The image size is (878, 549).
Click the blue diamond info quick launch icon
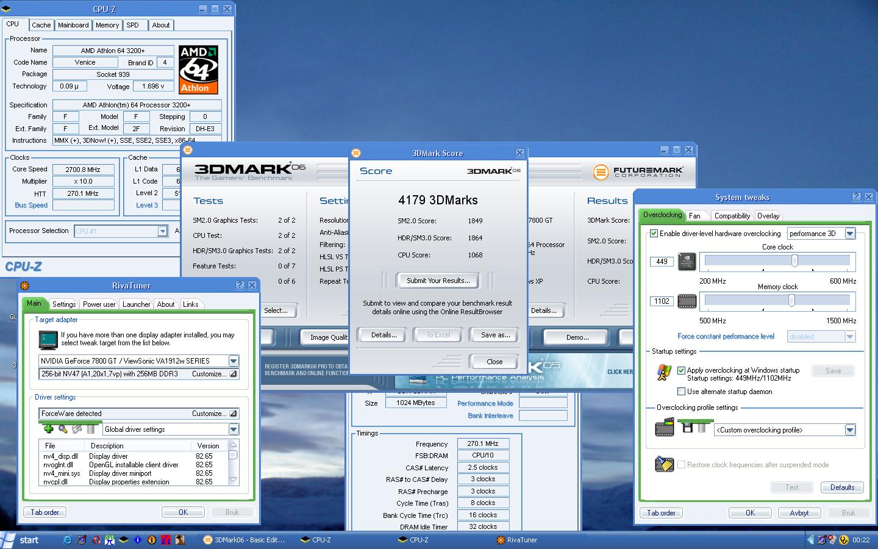pyautogui.click(x=138, y=540)
